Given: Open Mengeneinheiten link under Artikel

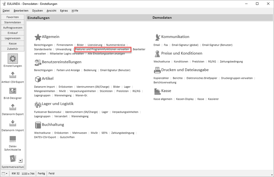Looking at the screenshot, I should 45,91.
